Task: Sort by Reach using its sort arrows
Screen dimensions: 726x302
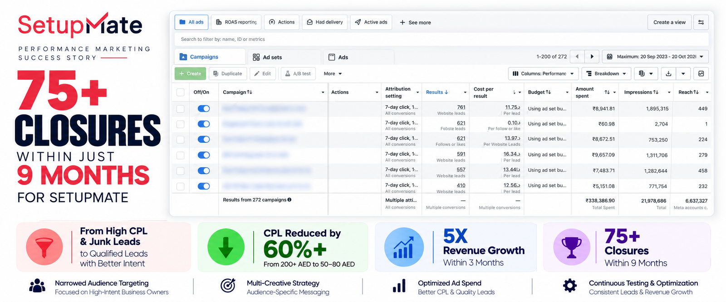Action: point(696,92)
